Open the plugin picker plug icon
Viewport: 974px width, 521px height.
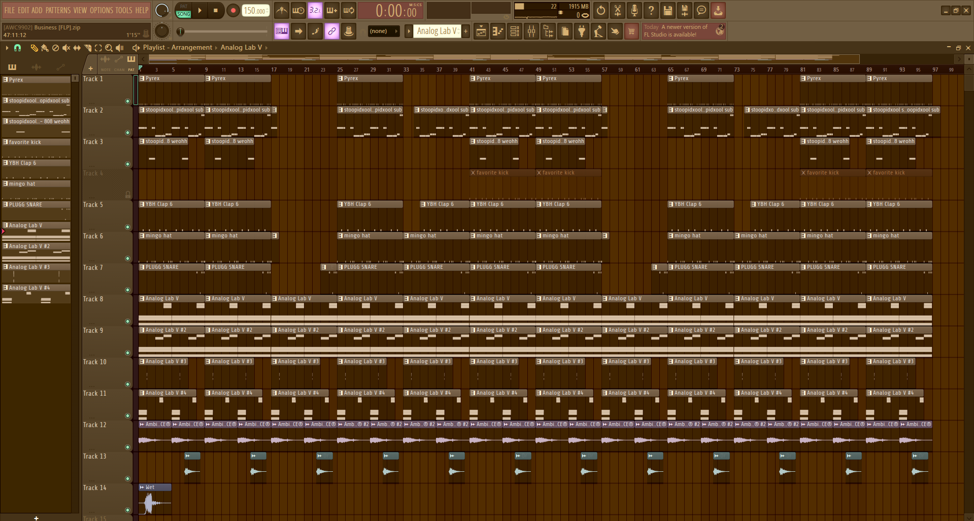[582, 31]
